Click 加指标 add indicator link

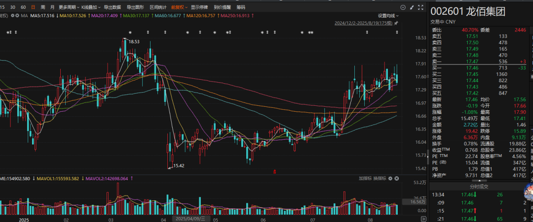365,178
